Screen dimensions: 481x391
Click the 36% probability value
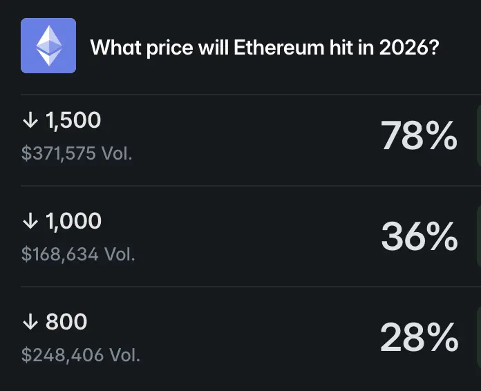[x=419, y=237]
